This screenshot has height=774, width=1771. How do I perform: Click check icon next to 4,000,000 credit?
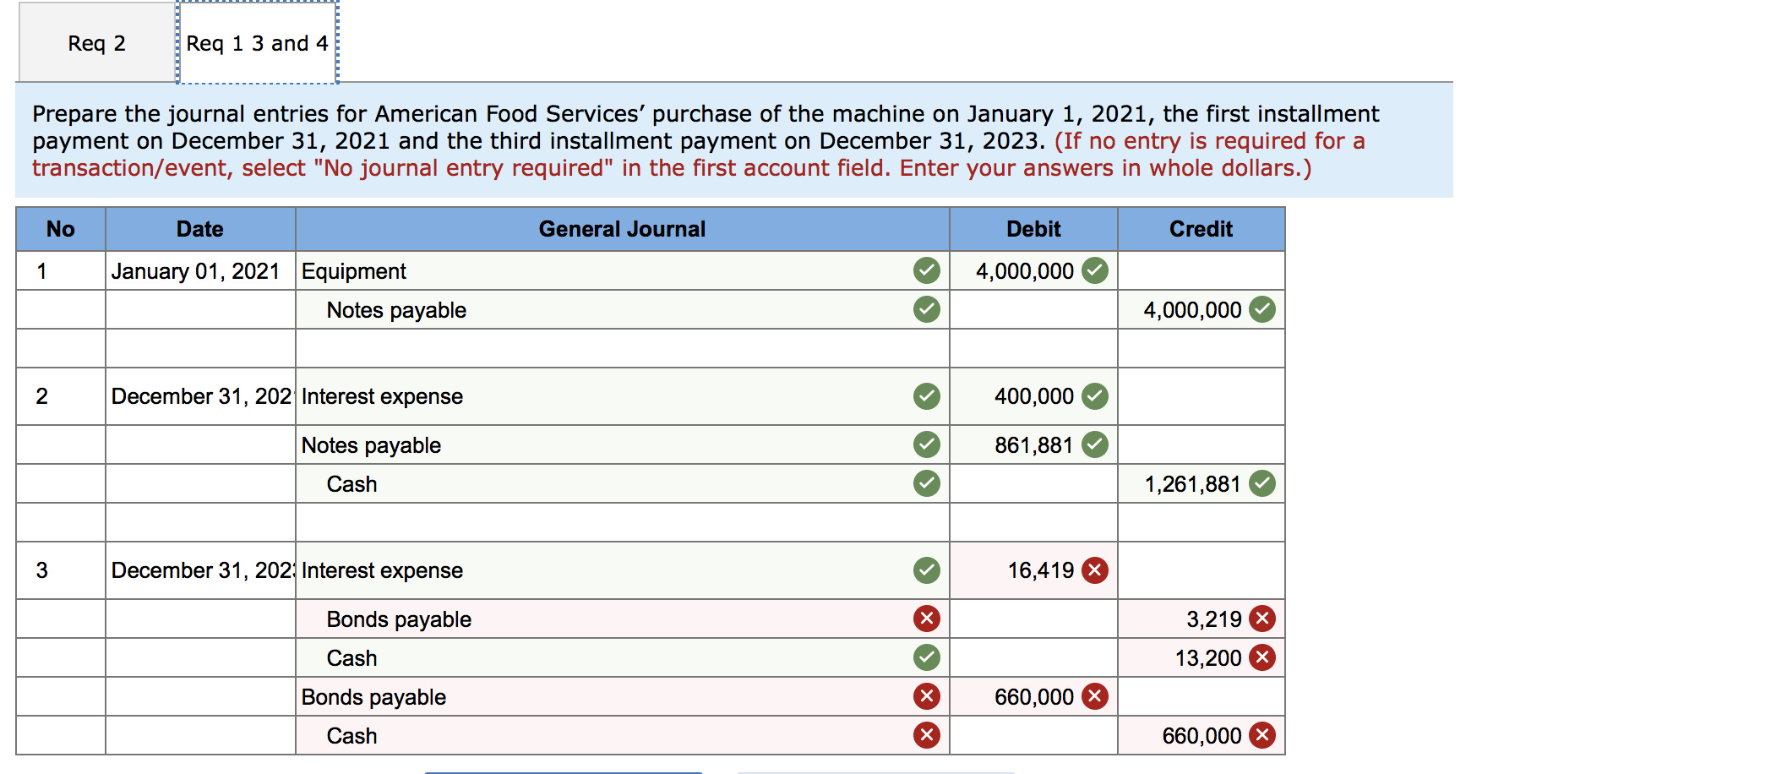coord(1261,309)
